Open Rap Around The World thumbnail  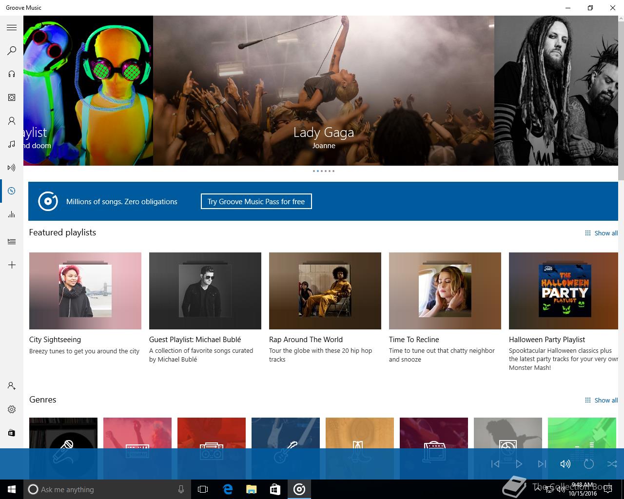(325, 291)
